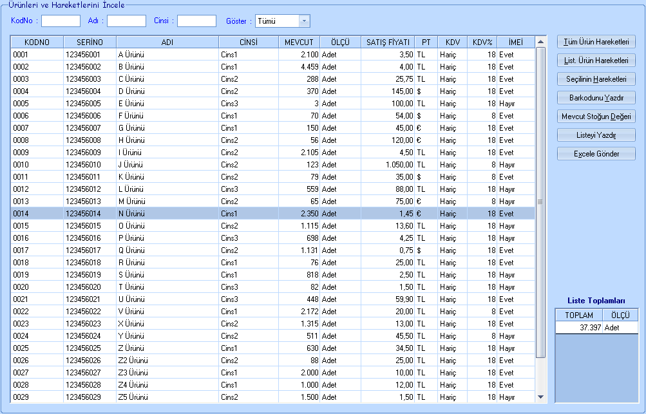Select the C Ürünü row

coord(272,79)
